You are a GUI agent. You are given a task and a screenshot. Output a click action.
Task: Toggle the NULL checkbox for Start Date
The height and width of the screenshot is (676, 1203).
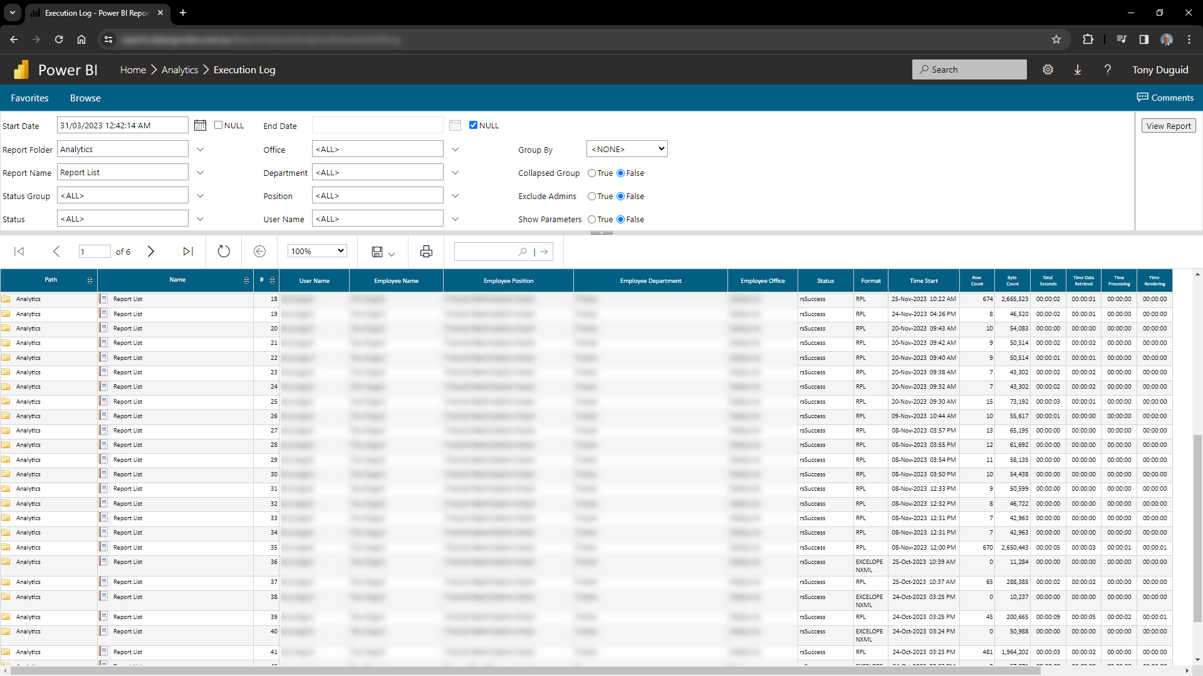tap(217, 125)
